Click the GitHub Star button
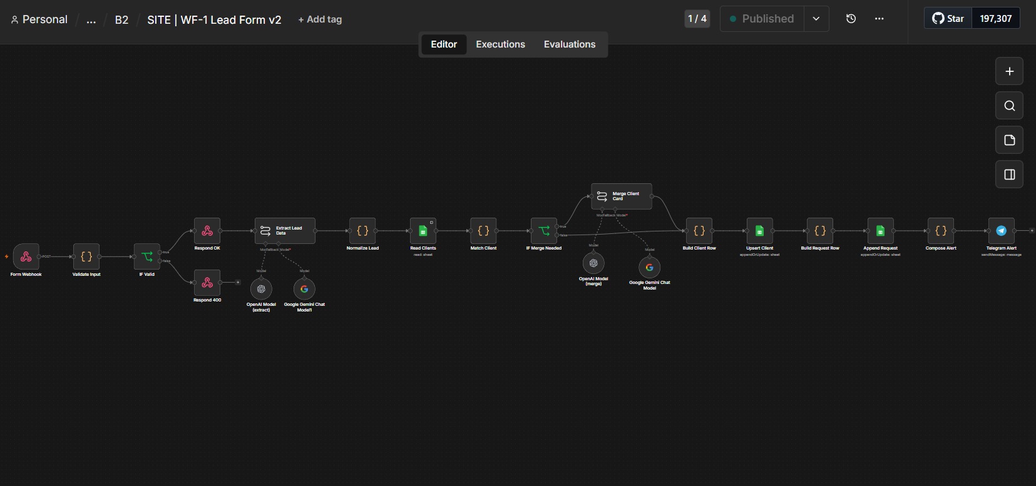This screenshot has height=486, width=1036. tap(948, 19)
